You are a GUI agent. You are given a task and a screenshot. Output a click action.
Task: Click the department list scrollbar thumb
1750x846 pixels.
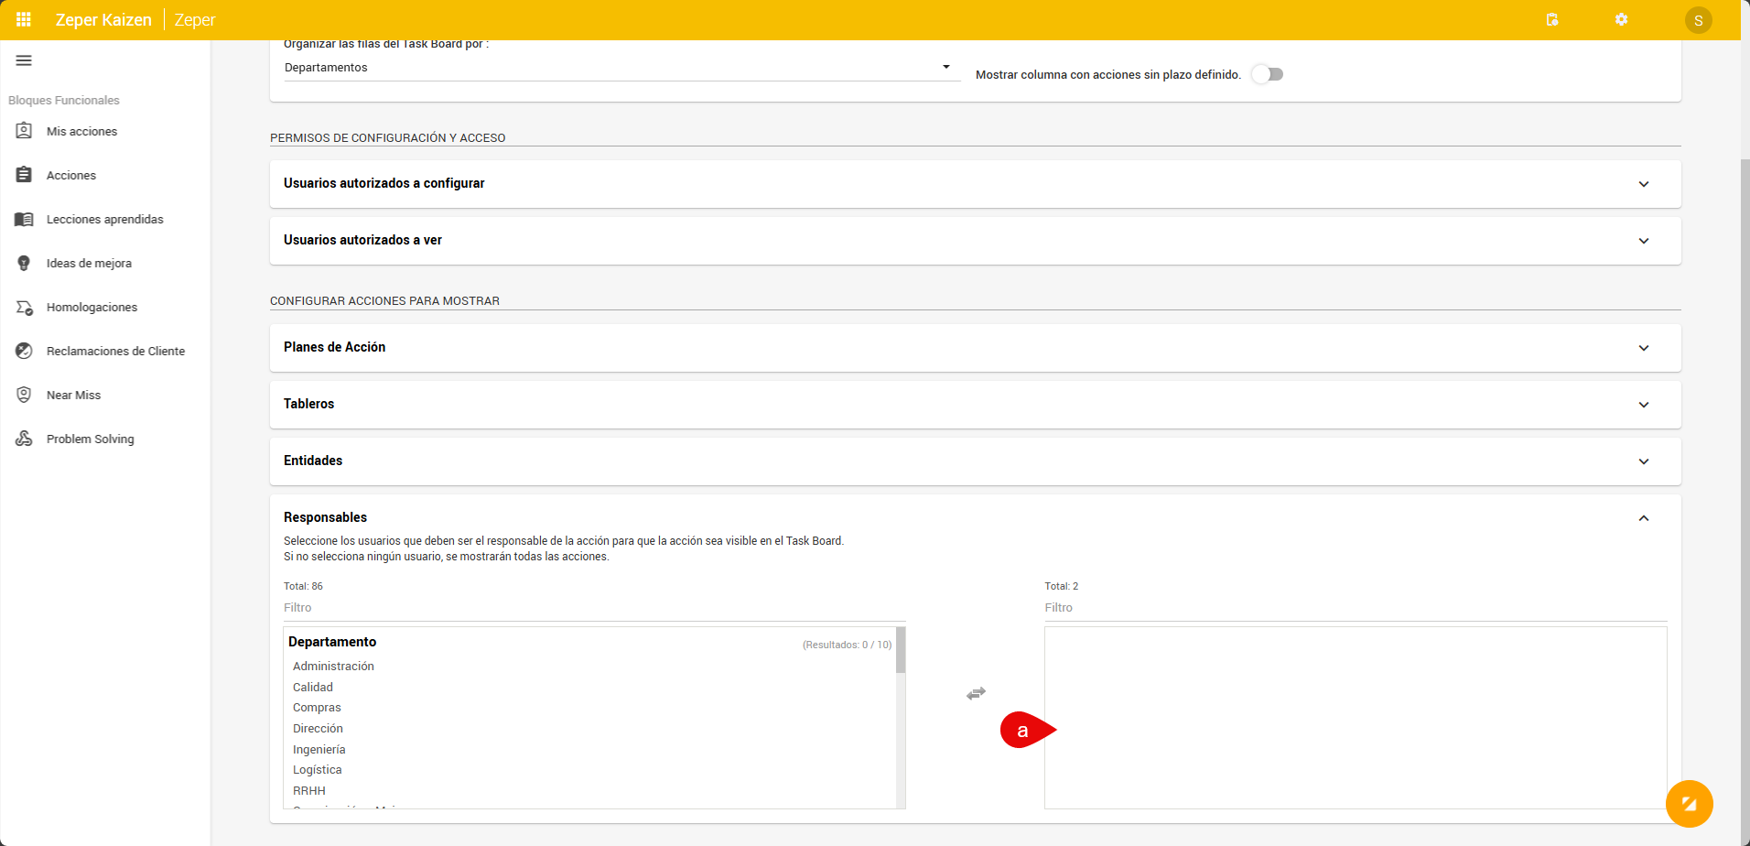coord(901,650)
